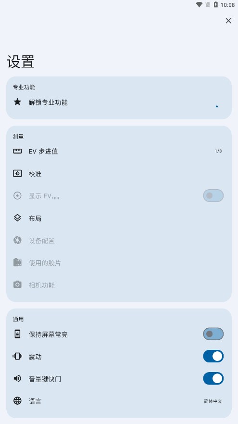Screen dimensions: 238x424
Task: Open the 校准 settings entry
Action: (119, 174)
